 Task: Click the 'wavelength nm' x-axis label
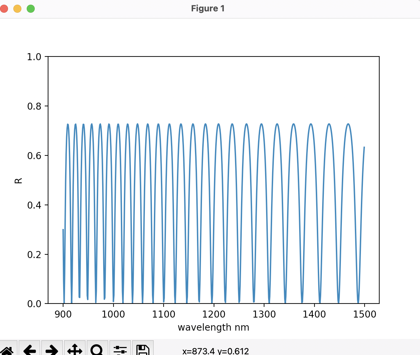click(213, 327)
